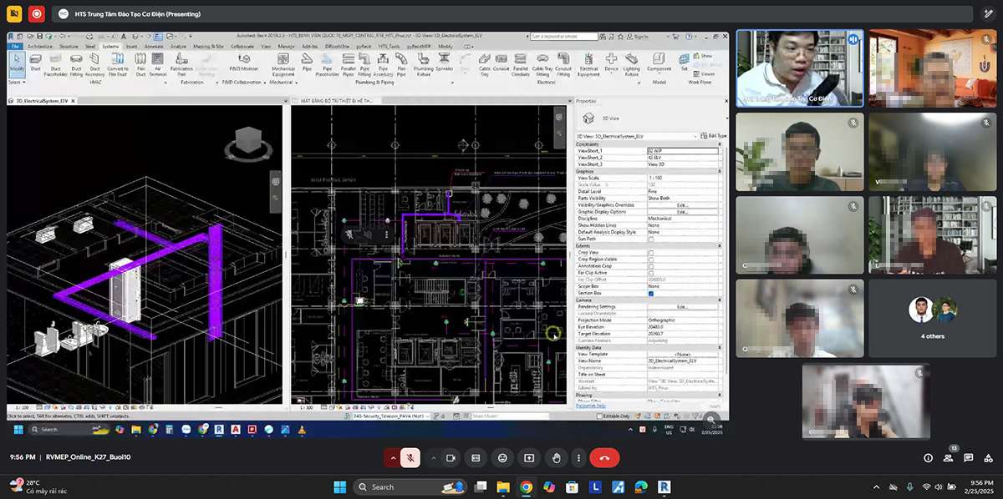This screenshot has width=1003, height=499.
Task: Select the Pipe tool
Action: coord(307,63)
